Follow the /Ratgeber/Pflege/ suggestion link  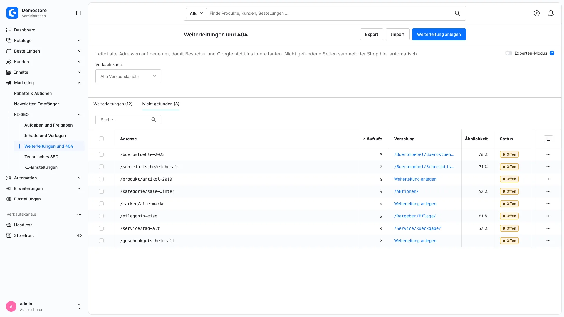pyautogui.click(x=415, y=216)
